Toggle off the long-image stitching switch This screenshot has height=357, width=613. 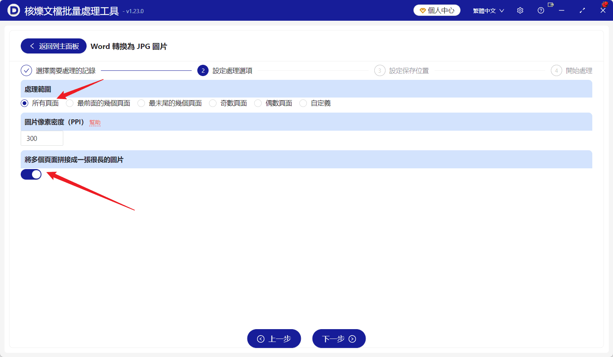[31, 174]
